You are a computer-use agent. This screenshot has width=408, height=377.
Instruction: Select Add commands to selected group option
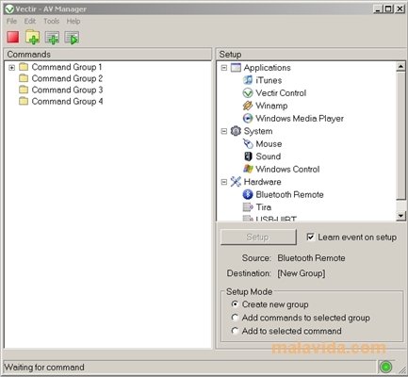tap(235, 318)
